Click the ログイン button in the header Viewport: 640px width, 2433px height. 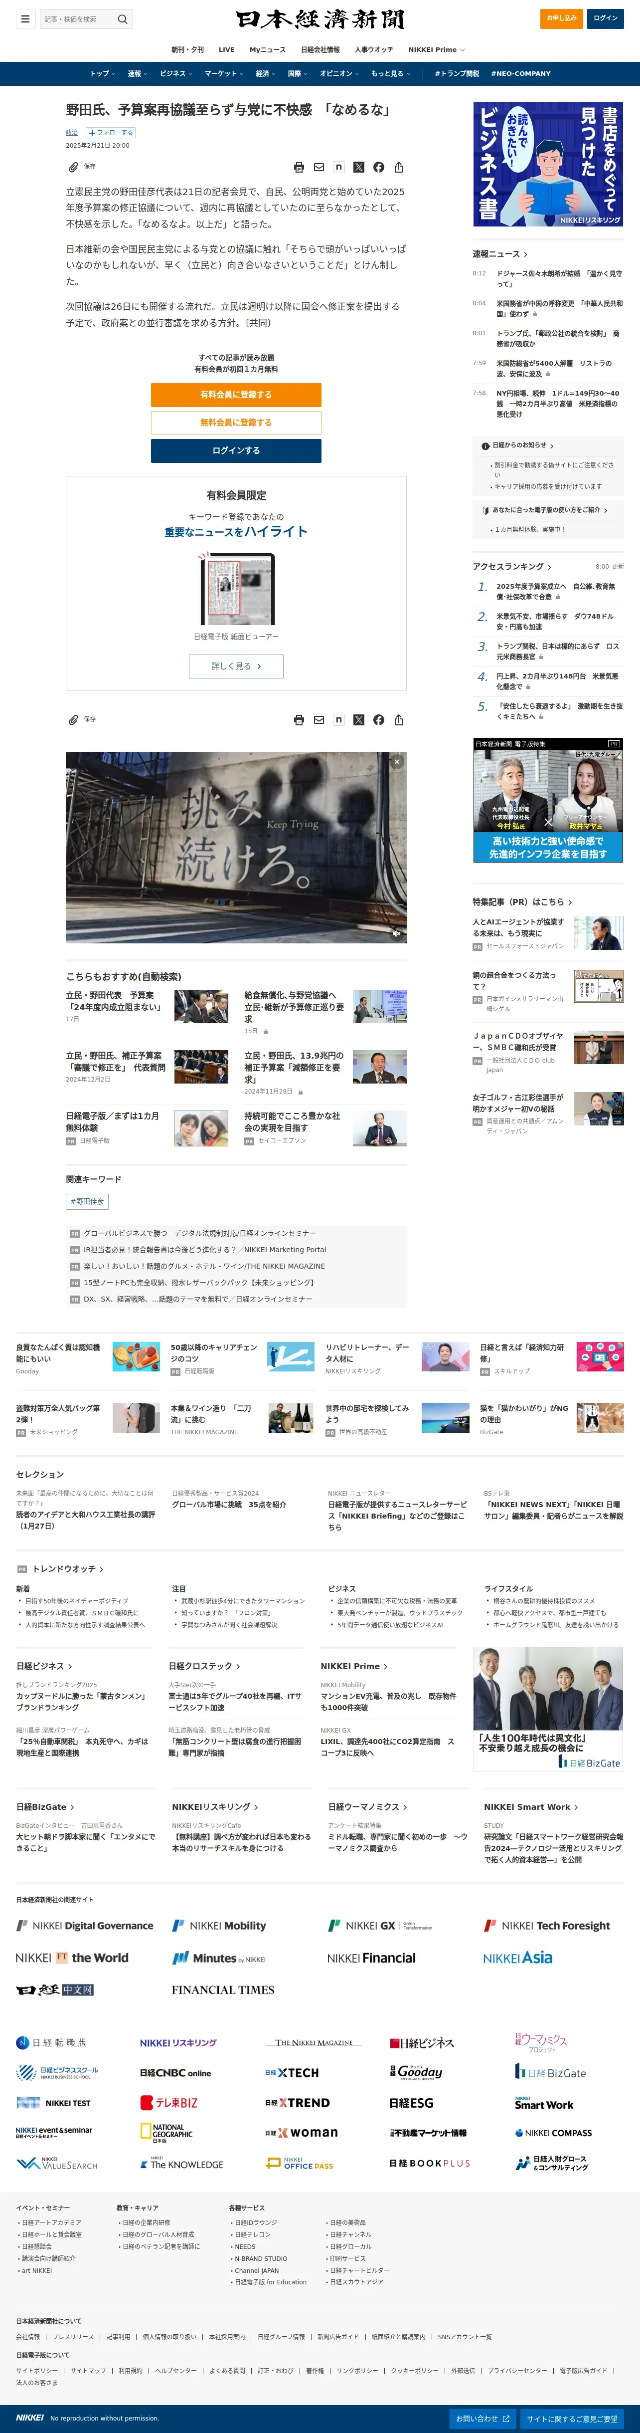coord(605,18)
